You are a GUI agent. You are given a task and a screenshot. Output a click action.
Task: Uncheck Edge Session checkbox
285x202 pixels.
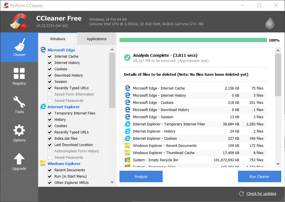coord(50,81)
